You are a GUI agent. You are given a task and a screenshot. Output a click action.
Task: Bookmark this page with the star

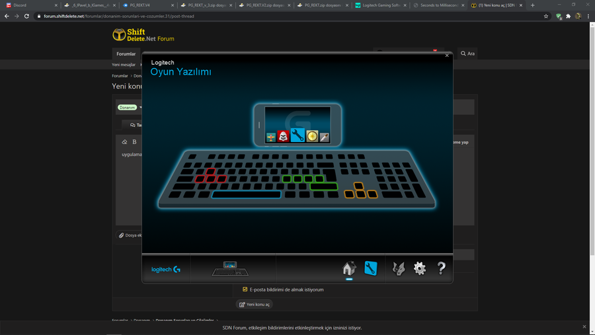click(546, 17)
